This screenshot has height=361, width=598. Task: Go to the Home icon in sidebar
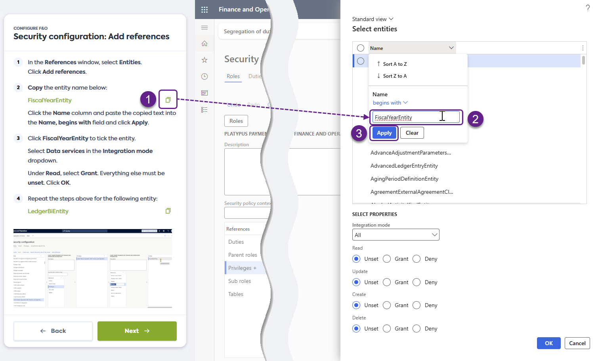point(204,44)
